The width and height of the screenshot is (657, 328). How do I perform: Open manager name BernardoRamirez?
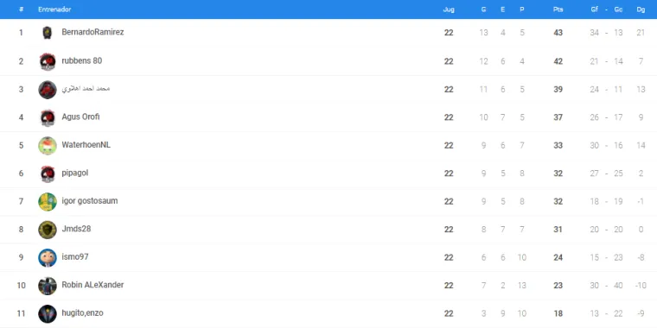(92, 32)
